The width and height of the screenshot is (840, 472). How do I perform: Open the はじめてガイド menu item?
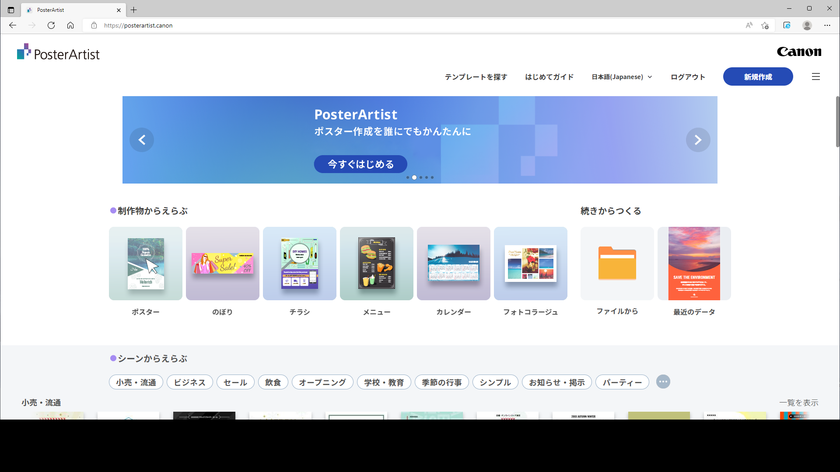[x=549, y=76]
